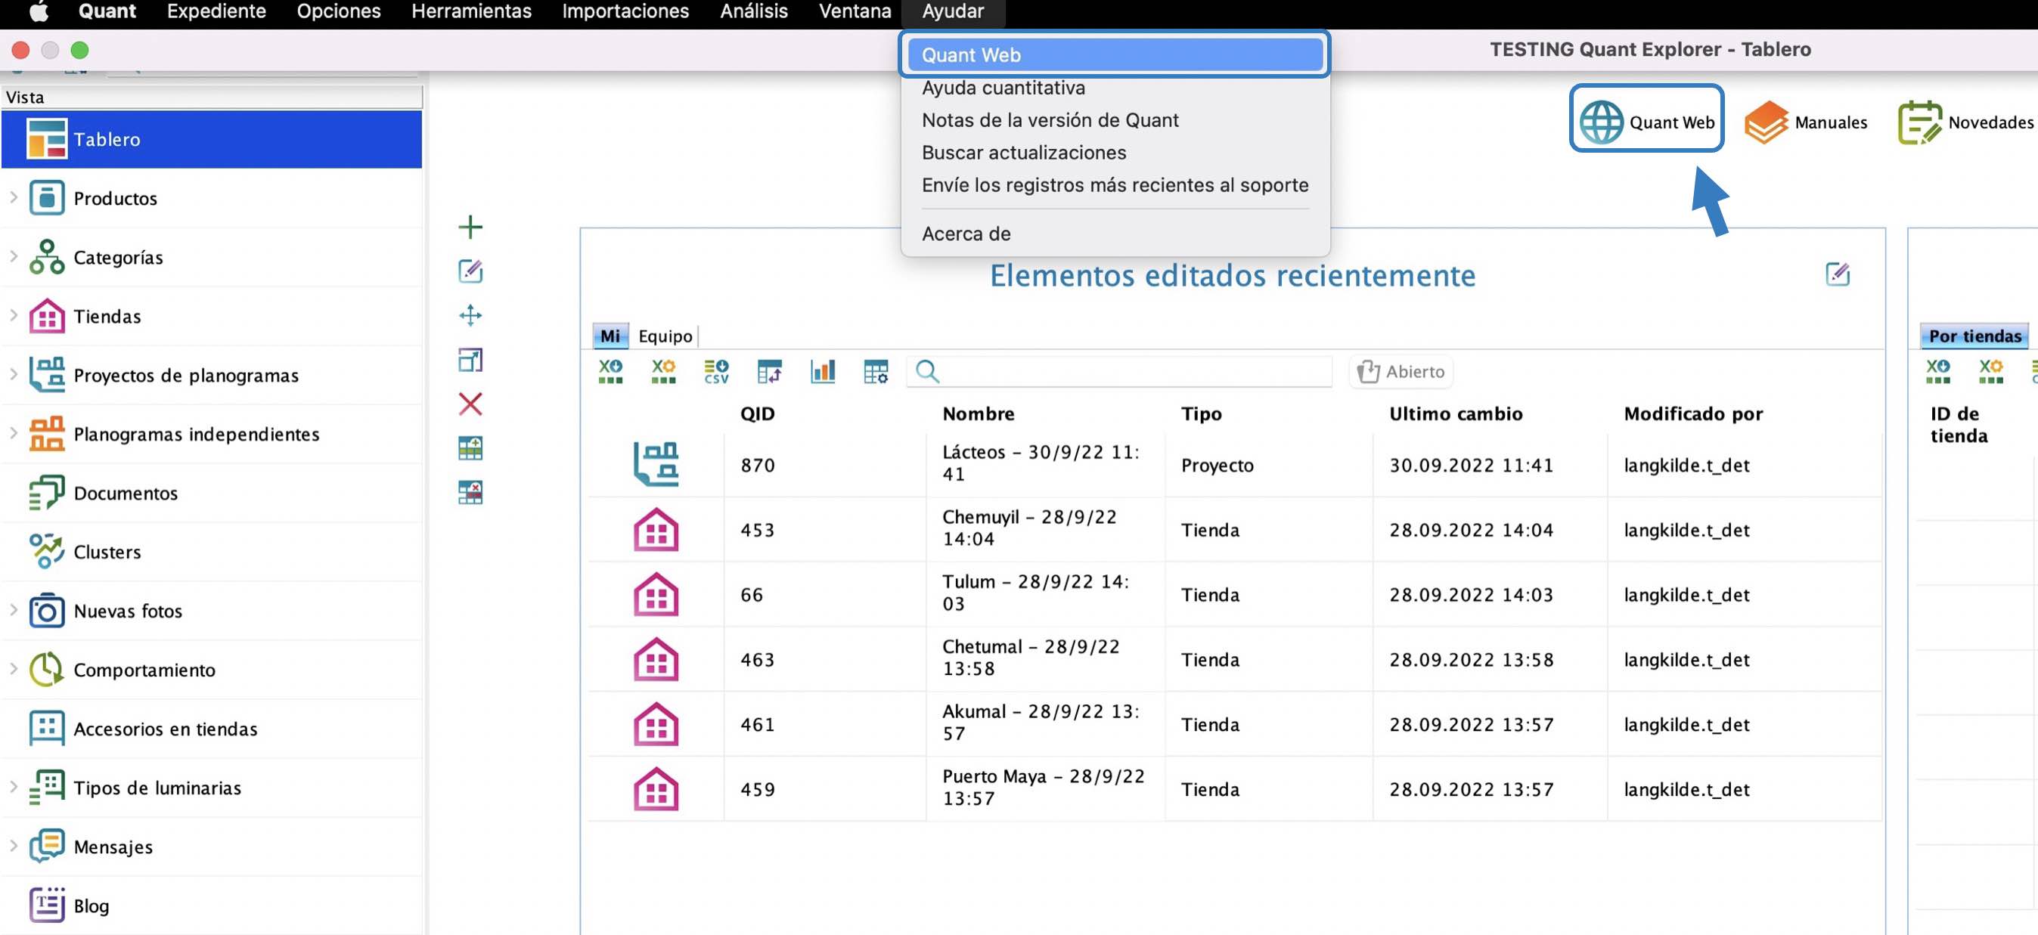This screenshot has width=2038, height=935.
Task: Expand the Mensajes tree node
Action: (14, 846)
